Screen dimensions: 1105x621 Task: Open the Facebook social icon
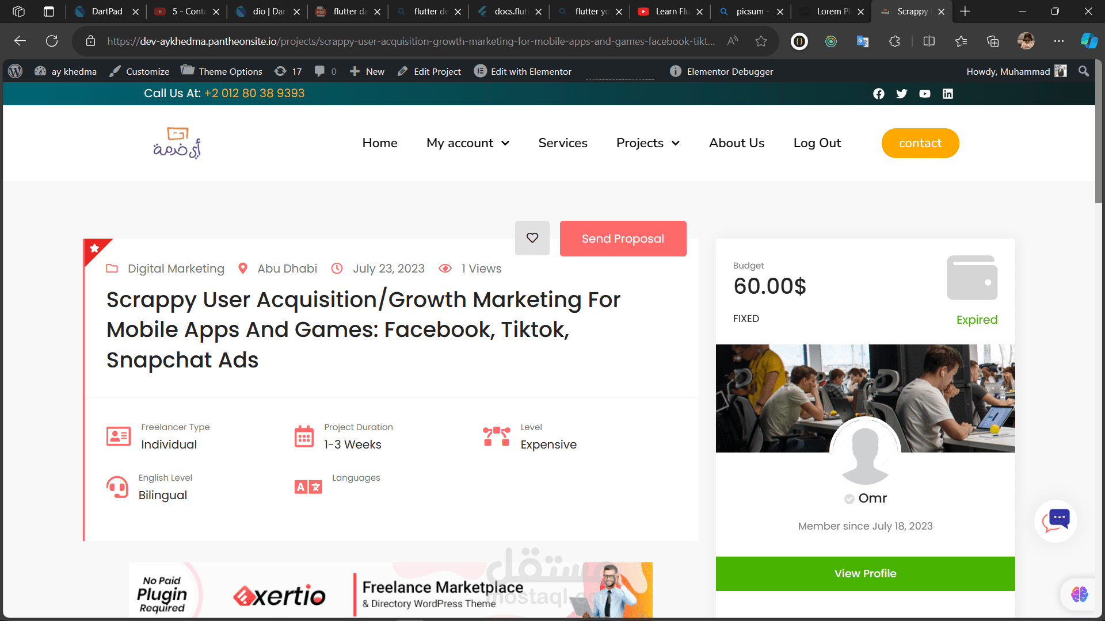pyautogui.click(x=878, y=94)
